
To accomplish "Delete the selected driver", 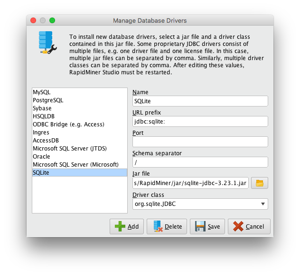I will click(x=167, y=226).
